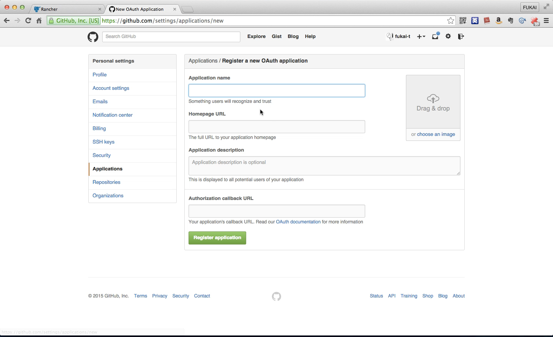Go to the browser home page

coord(39,21)
